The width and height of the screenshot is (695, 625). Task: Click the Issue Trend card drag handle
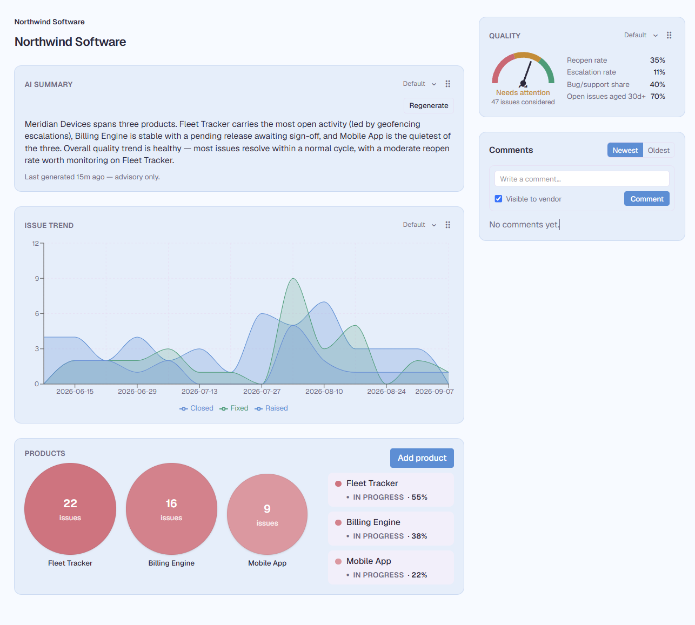click(447, 225)
